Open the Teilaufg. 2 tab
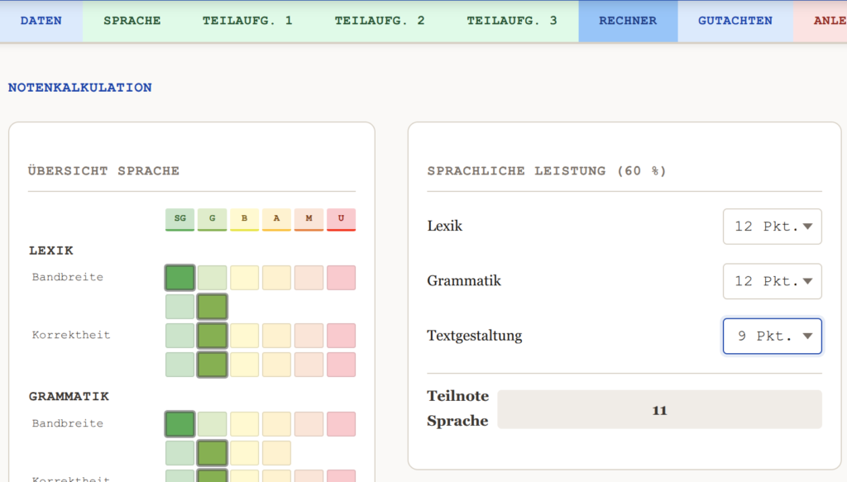The image size is (847, 482). (380, 21)
